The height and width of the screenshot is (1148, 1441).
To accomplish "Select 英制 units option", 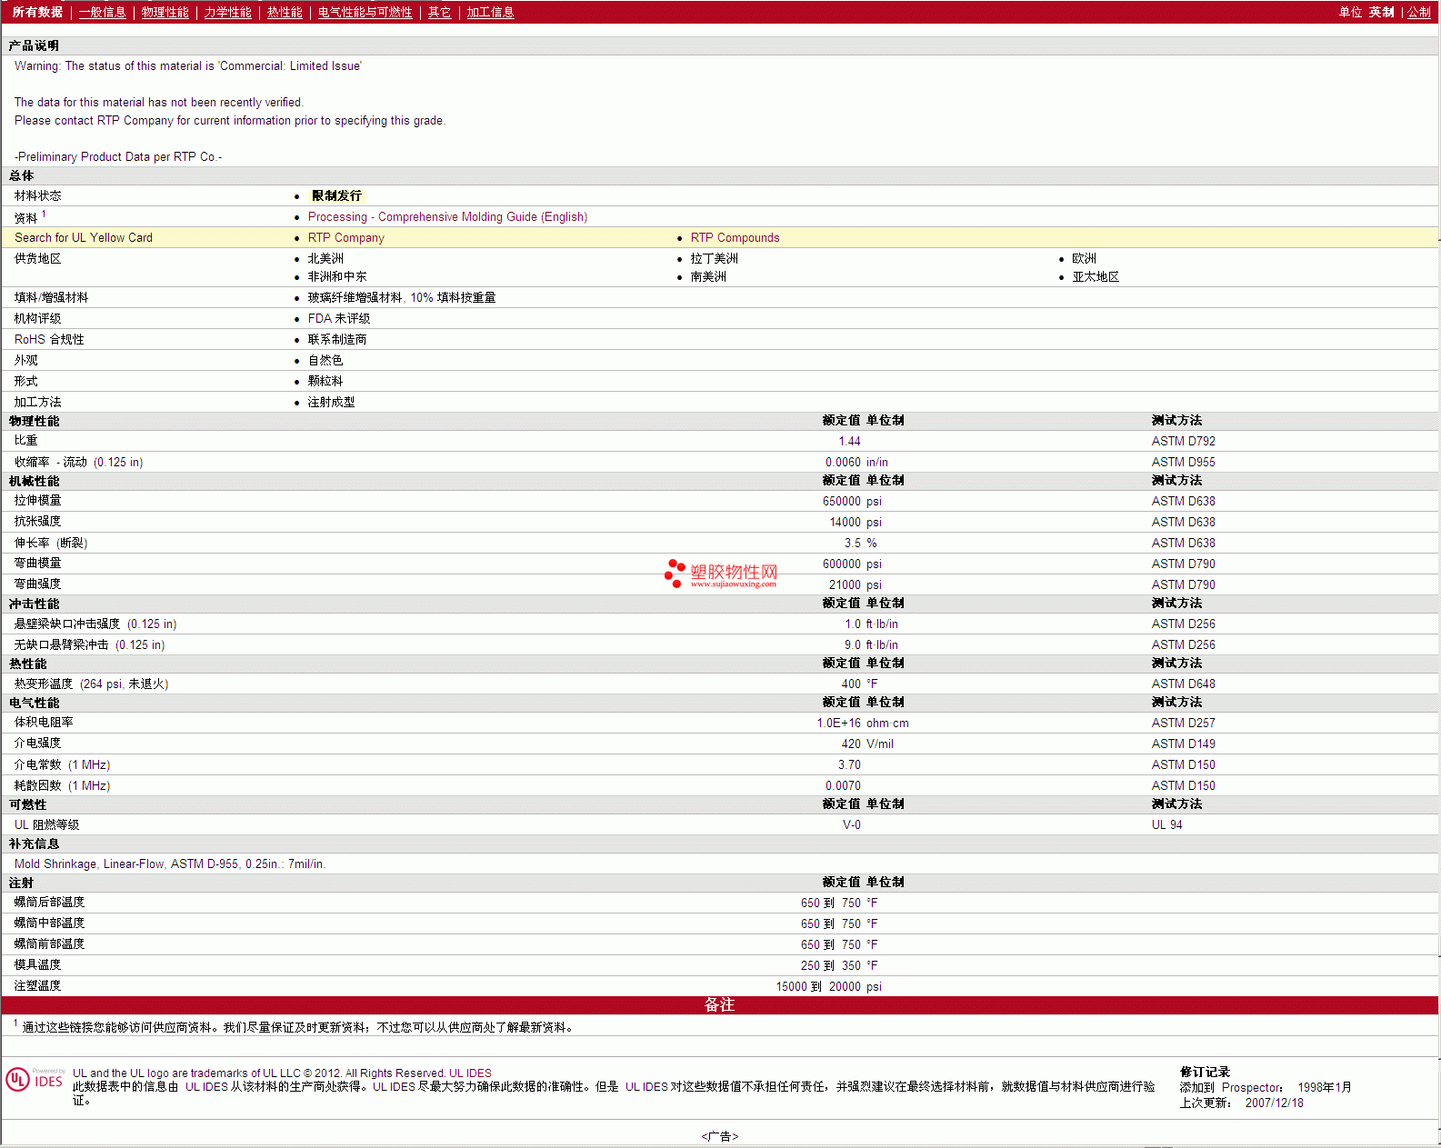I will tap(1381, 13).
